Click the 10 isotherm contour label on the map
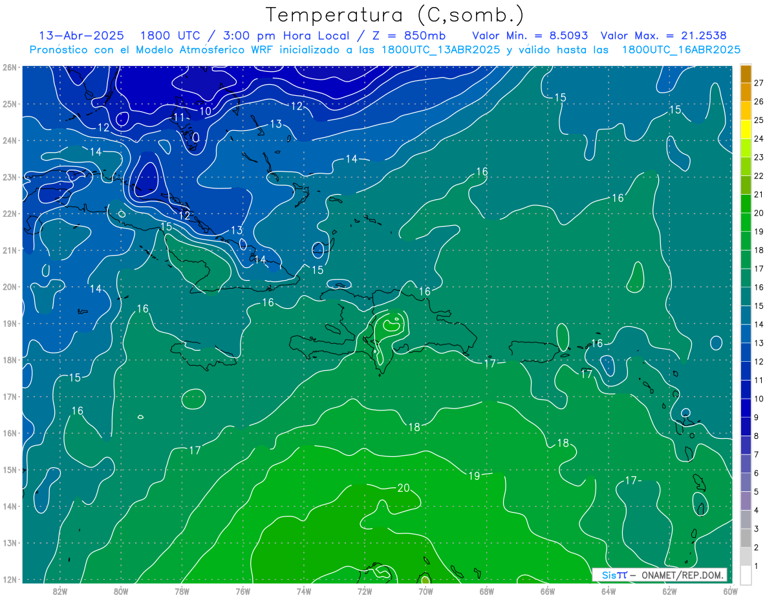 pyautogui.click(x=205, y=111)
